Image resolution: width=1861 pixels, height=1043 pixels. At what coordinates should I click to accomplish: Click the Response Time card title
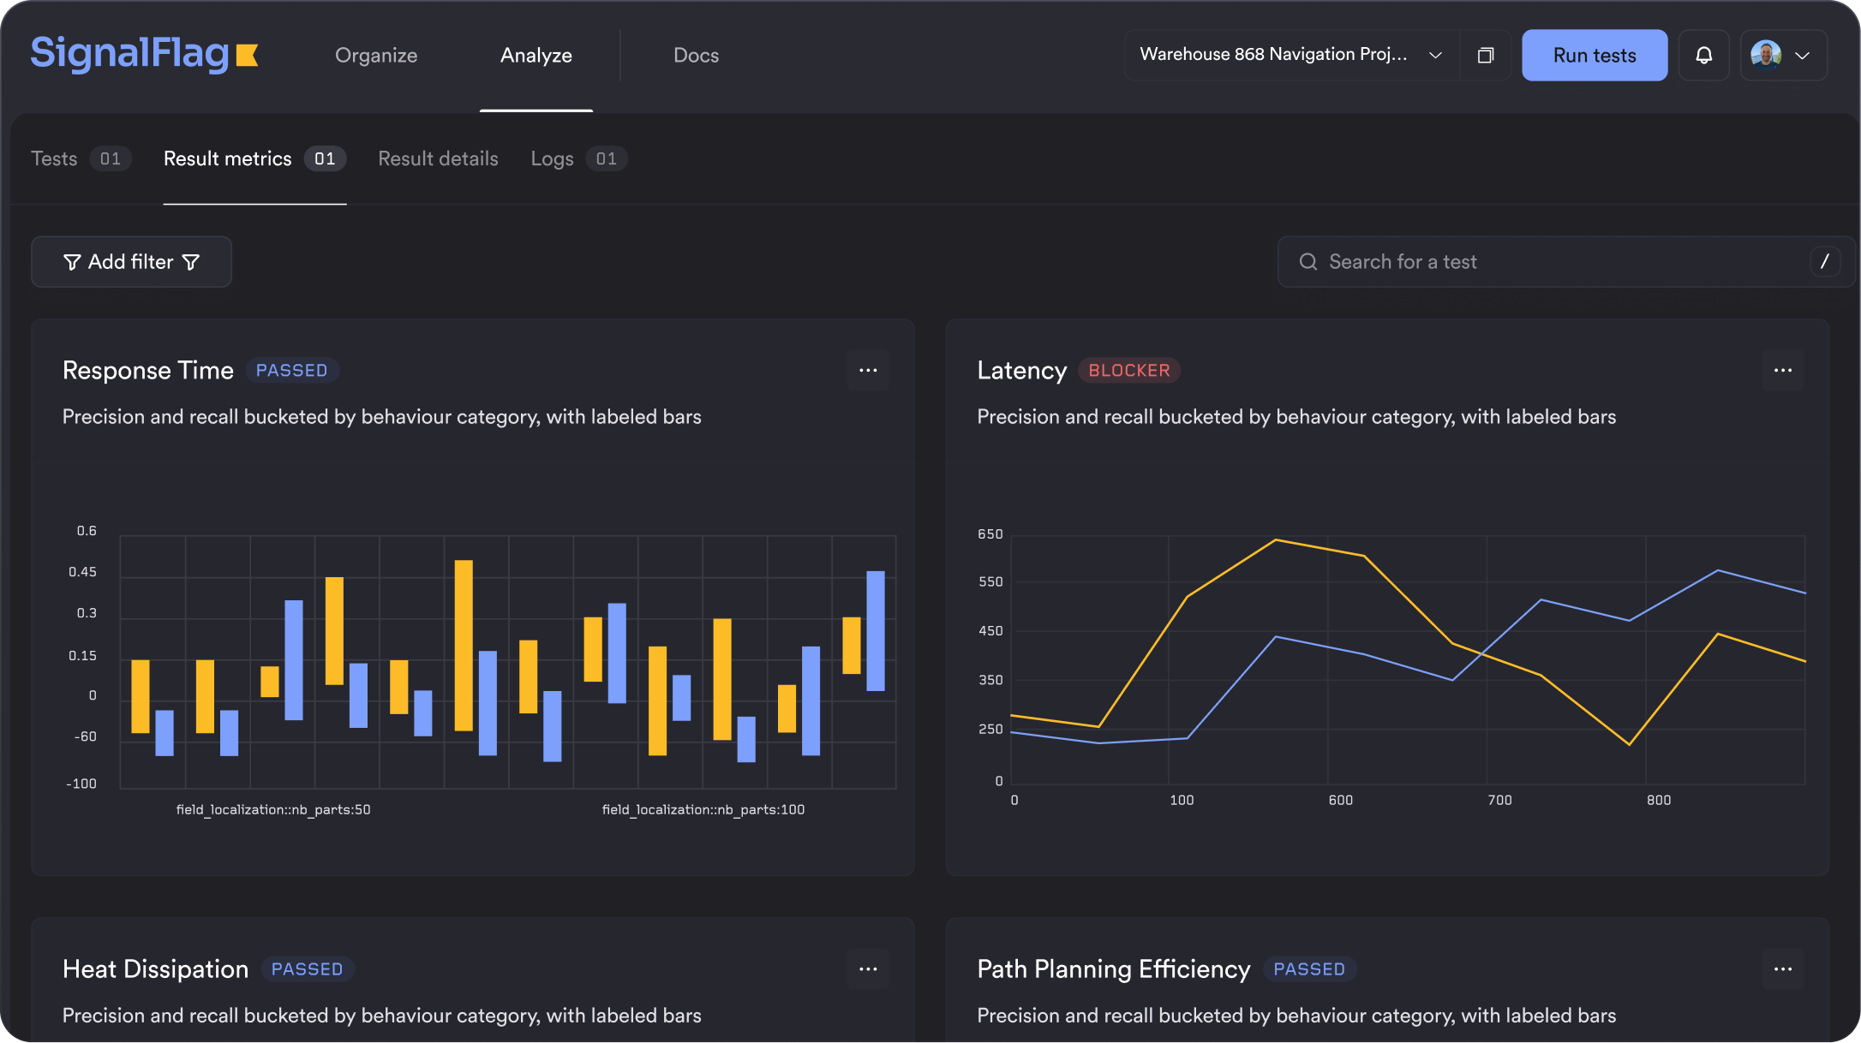click(x=148, y=371)
